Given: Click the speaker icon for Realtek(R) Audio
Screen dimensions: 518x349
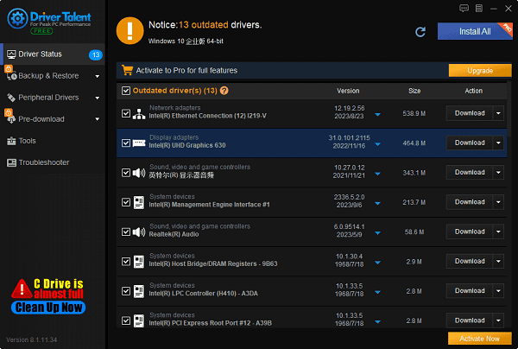Looking at the screenshot, I should point(139,232).
